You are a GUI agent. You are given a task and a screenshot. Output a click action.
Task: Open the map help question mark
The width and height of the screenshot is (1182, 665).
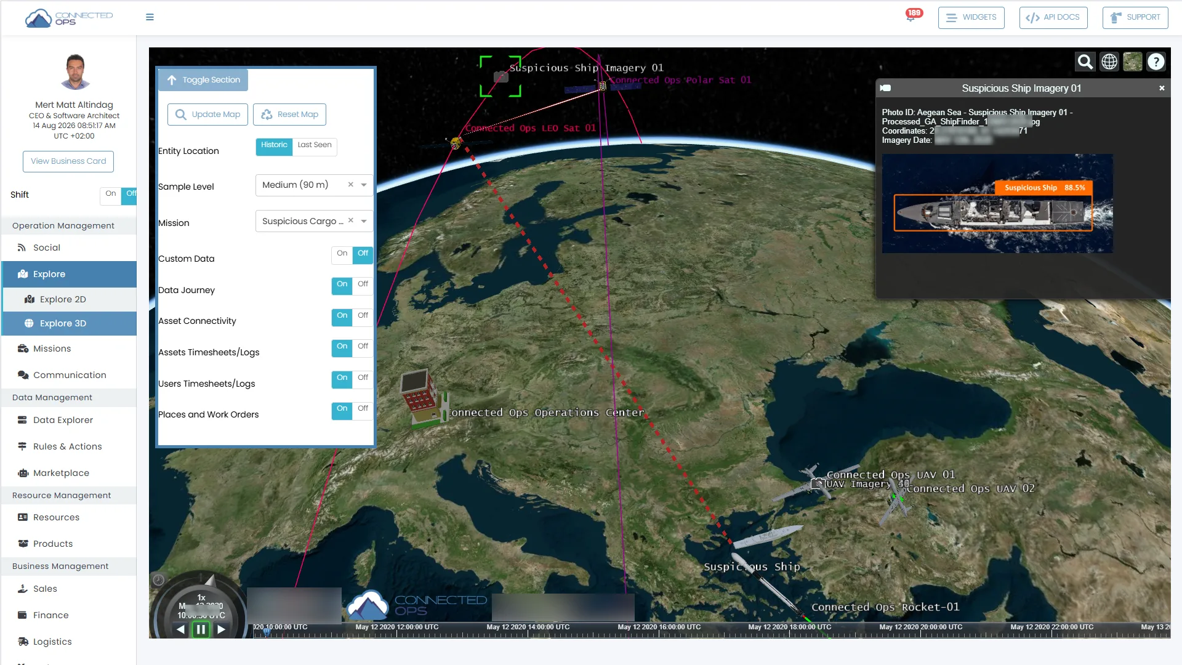tap(1156, 62)
